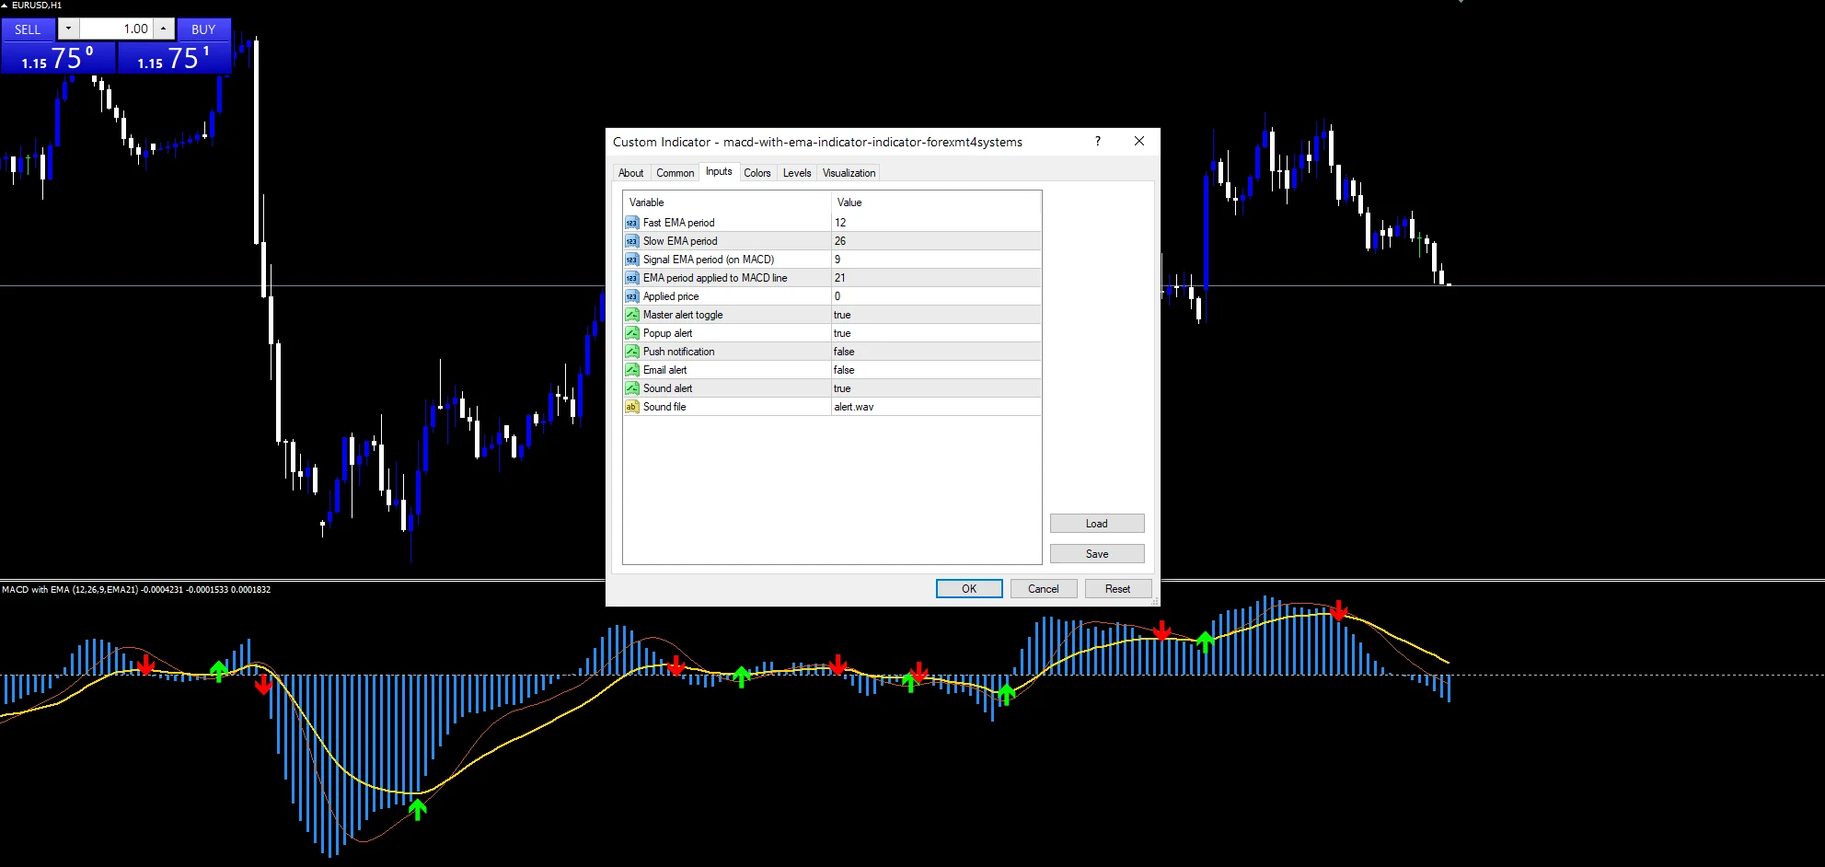Click the Sound alert row icon

point(631,388)
